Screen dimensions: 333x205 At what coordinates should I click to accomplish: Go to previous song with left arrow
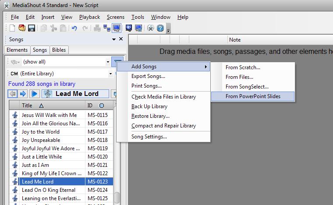[x=13, y=94]
